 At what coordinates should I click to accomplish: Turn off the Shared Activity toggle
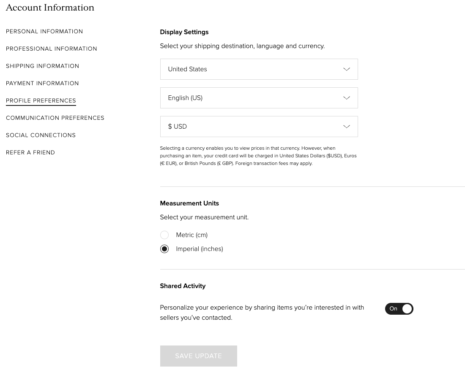[399, 308]
